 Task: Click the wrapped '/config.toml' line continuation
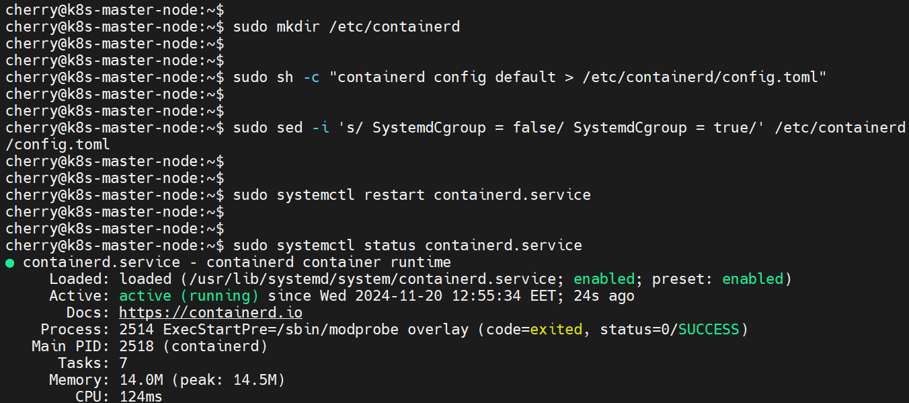pos(58,145)
